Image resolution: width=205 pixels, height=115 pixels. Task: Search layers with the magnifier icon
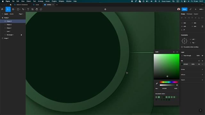click(2, 14)
